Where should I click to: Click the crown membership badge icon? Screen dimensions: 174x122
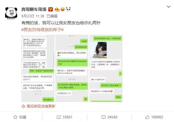pos(57,9)
